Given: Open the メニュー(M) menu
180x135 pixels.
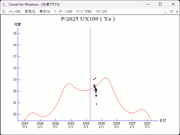Looking at the screenshot, I should 14,12.
